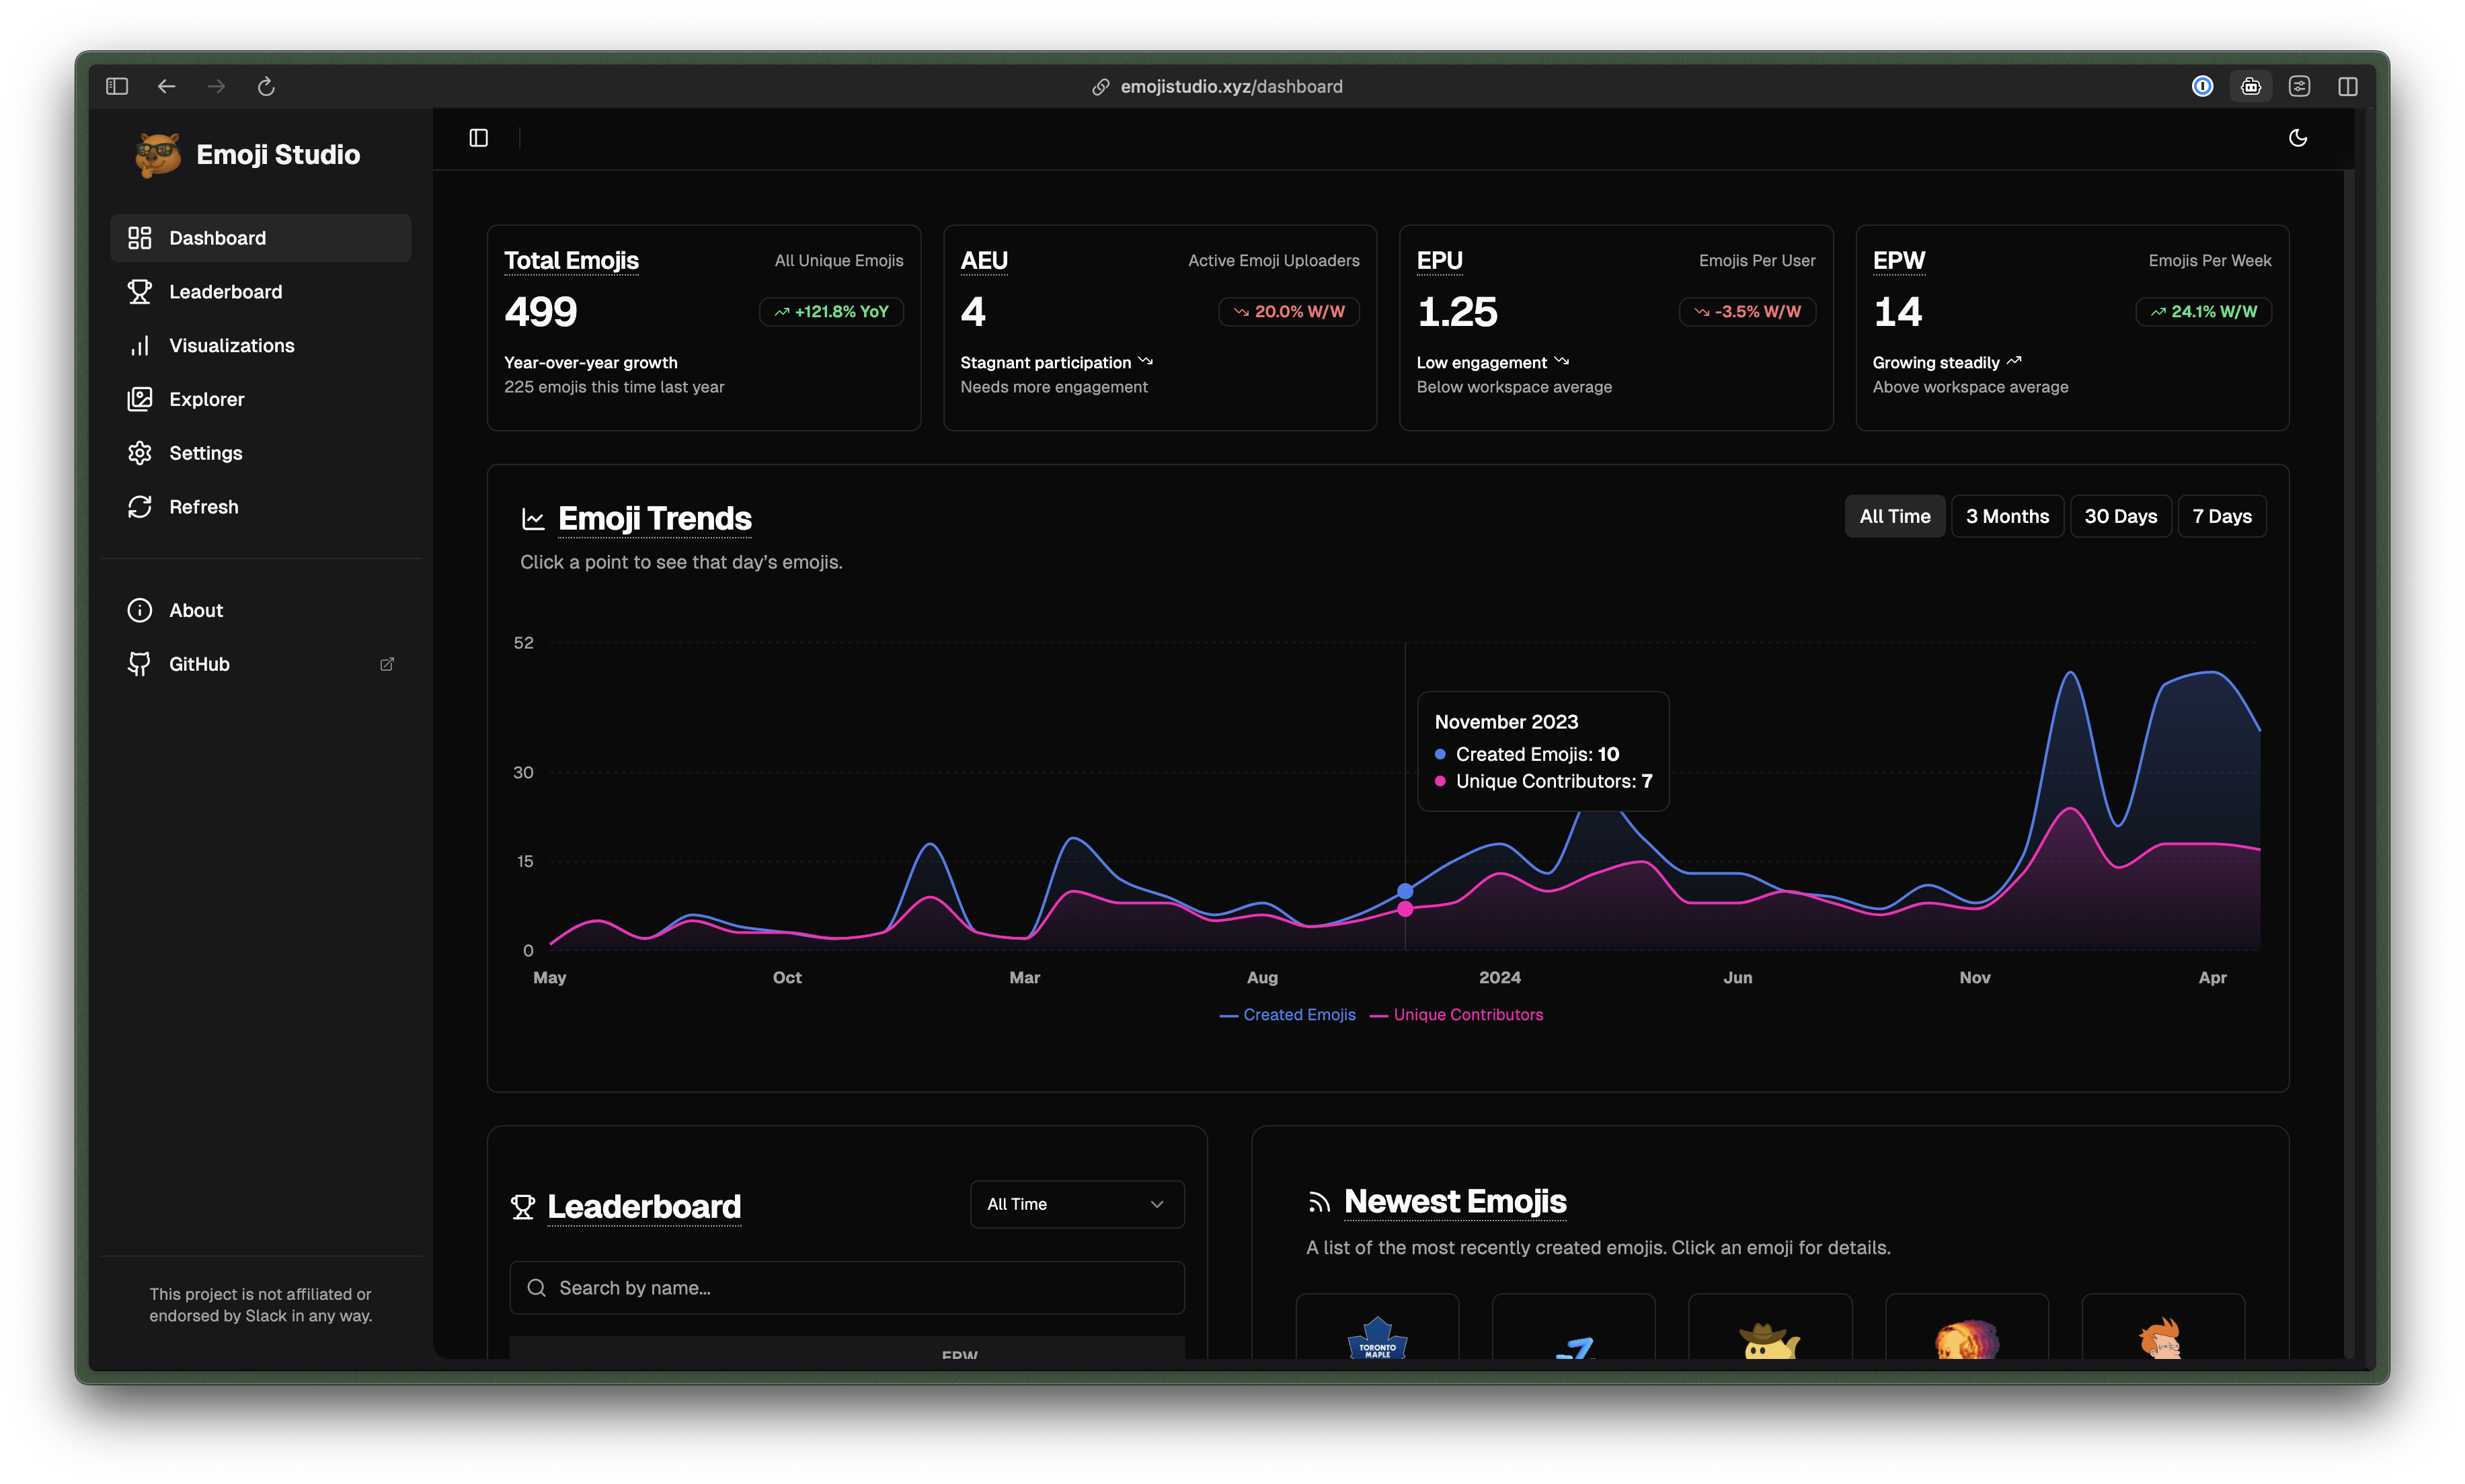Go back with the browser back arrow

click(x=166, y=87)
